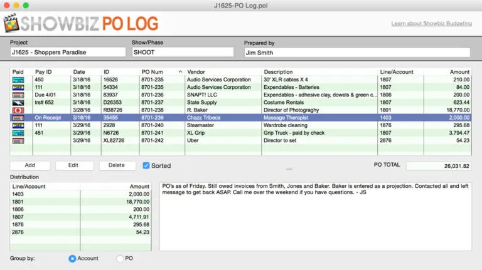Select distribution row 2876 with 54.23
The height and width of the screenshot is (270, 482).
80,232
